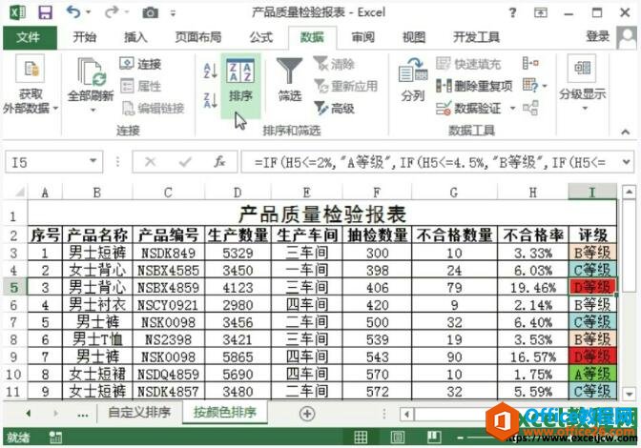This screenshot has width=641, height=448.
Task: Click the sheet tab scroll left arrow
Action: pos(28,414)
